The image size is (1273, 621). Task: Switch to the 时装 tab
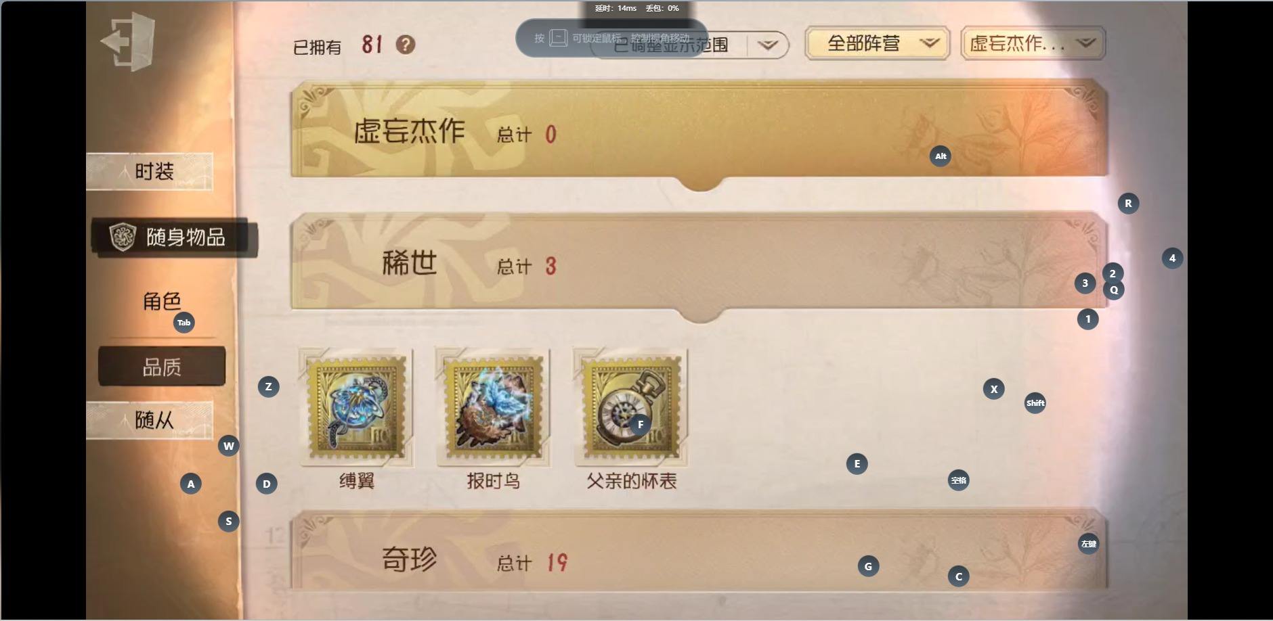pyautogui.click(x=150, y=171)
